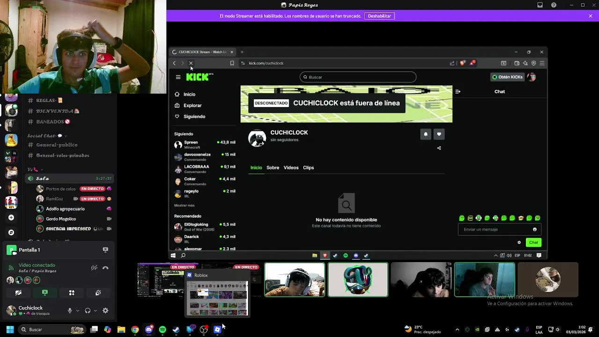Expand headphone output options arrow
Screen dimensions: 599x337
[95, 310]
